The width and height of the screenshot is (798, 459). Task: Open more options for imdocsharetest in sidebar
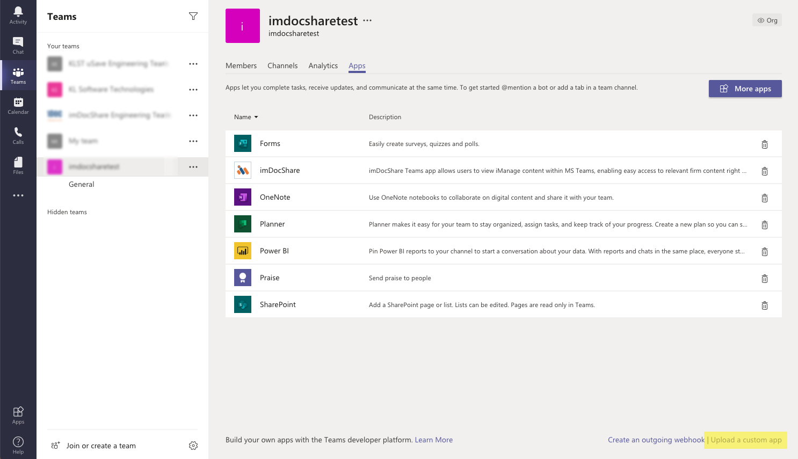193,167
